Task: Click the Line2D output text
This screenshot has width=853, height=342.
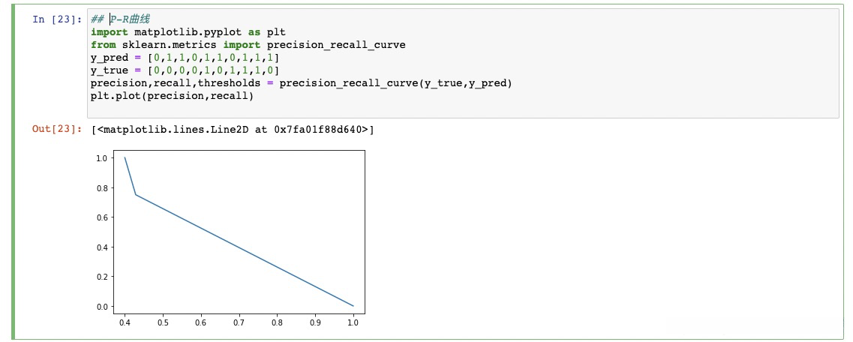Action: click(233, 130)
